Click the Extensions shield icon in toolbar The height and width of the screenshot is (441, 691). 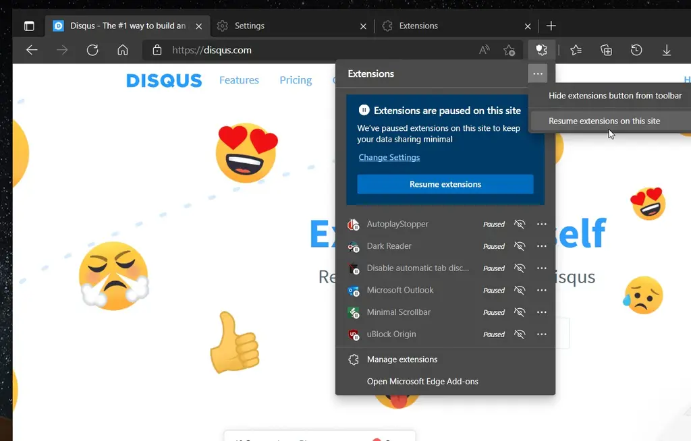point(541,50)
